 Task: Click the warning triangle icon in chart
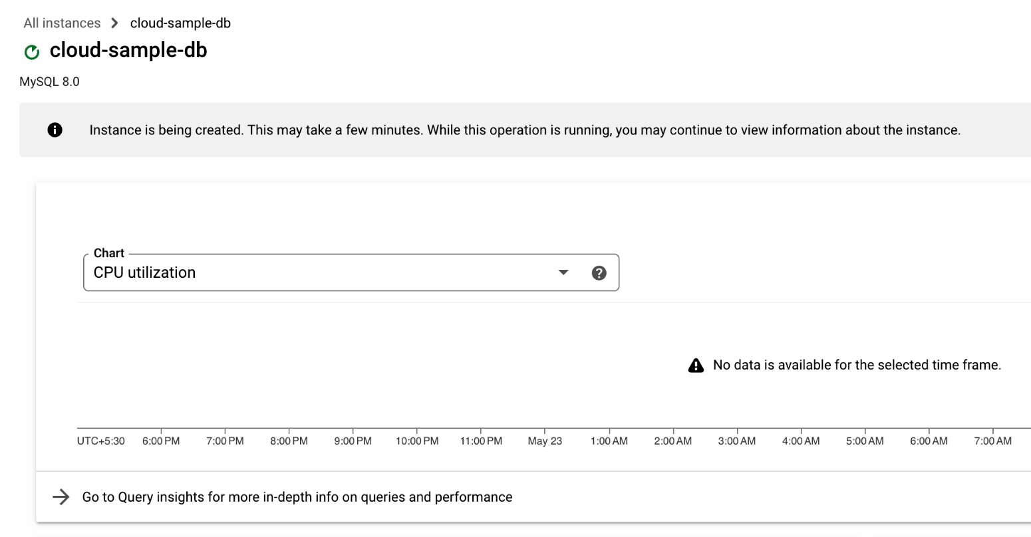pyautogui.click(x=696, y=366)
